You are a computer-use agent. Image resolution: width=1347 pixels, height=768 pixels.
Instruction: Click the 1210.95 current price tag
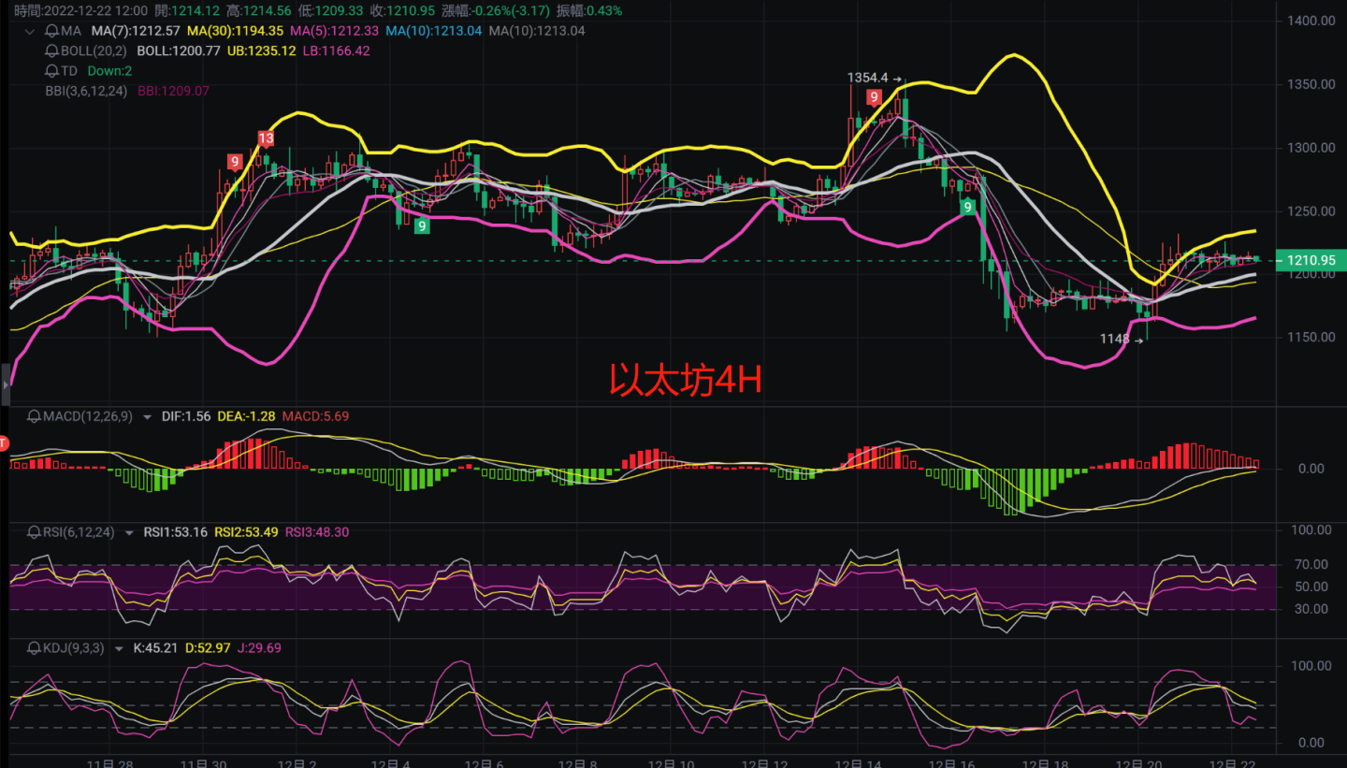pyautogui.click(x=1310, y=260)
